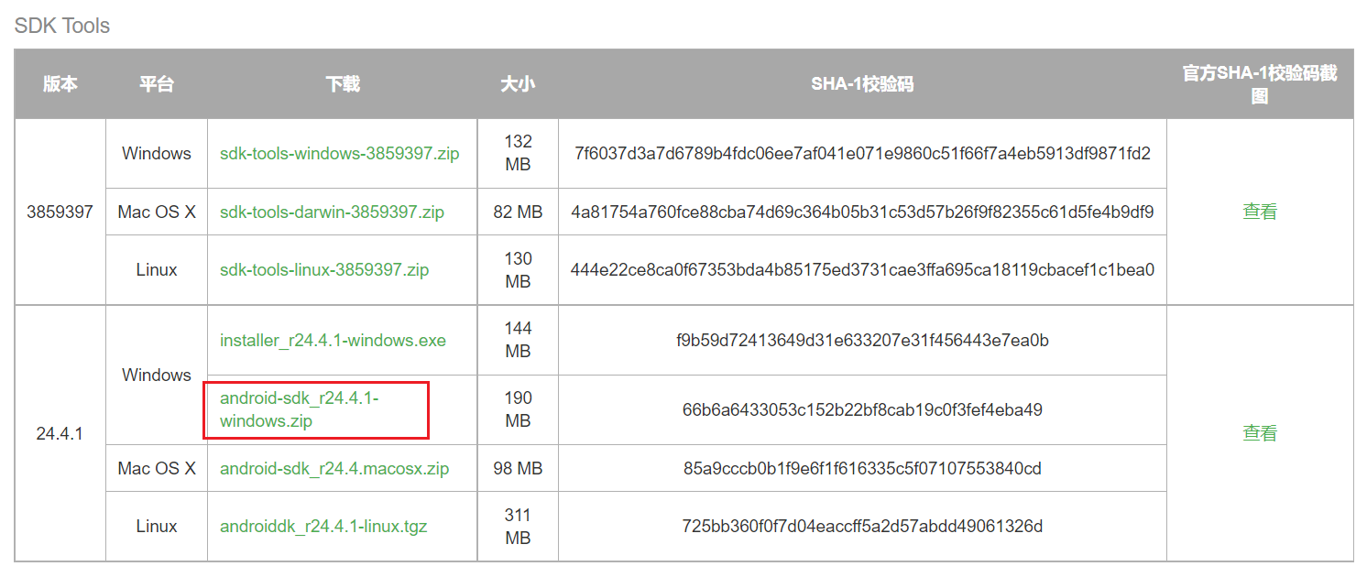The image size is (1367, 588).
Task: Open 查看 link for version 24.4.1
Action: pyautogui.click(x=1260, y=433)
